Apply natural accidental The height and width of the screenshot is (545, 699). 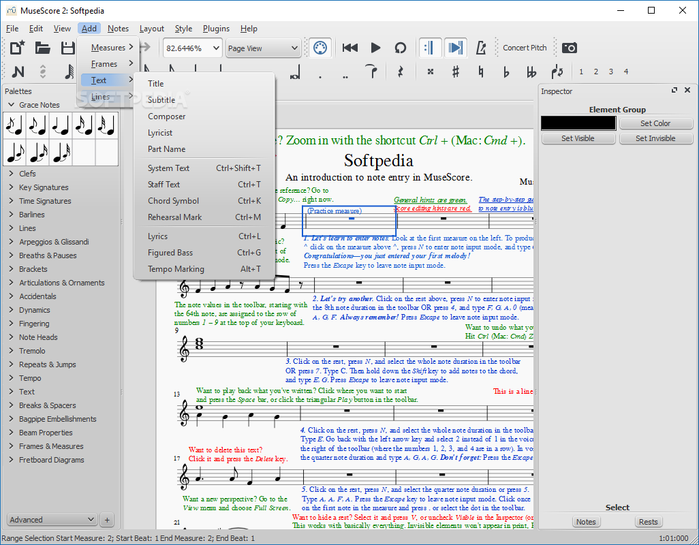[x=480, y=72]
